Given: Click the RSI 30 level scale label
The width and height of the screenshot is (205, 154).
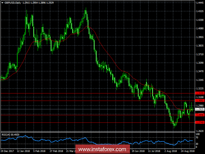Looking at the screenshot, I should (x=197, y=144).
